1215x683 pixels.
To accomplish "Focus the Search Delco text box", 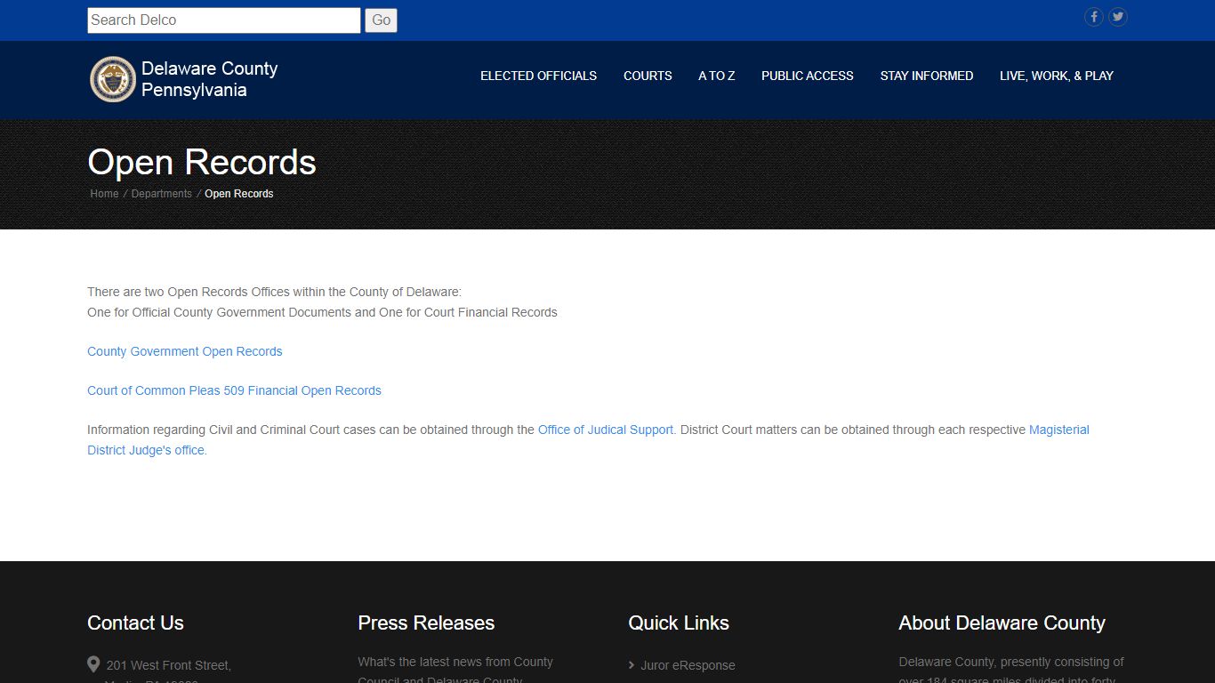I will [x=224, y=20].
